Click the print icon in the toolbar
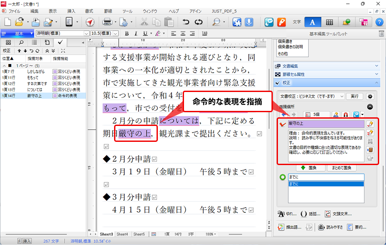 point(107,21)
